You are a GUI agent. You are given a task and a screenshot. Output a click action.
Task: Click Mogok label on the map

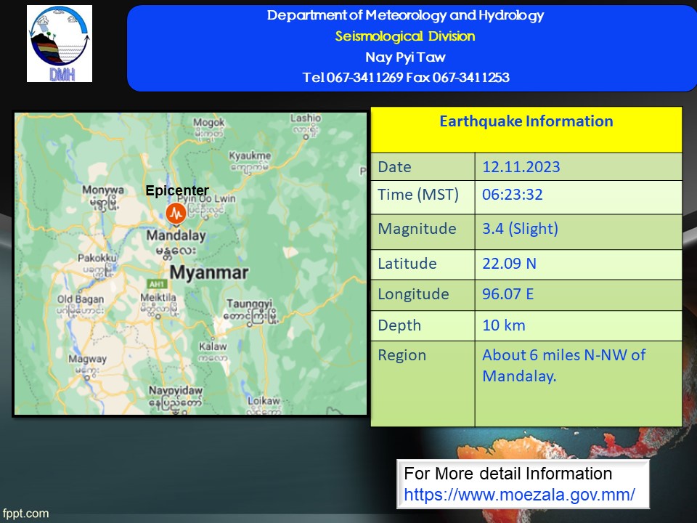point(209,122)
